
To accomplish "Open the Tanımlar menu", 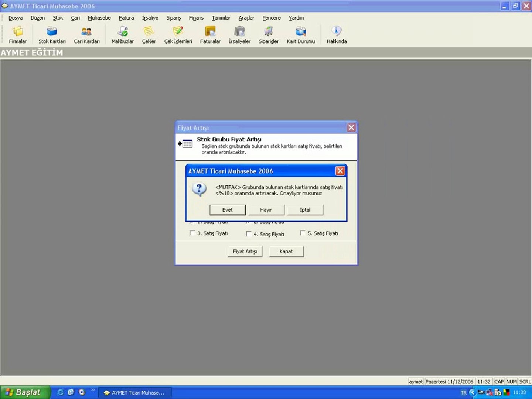I will [x=221, y=18].
